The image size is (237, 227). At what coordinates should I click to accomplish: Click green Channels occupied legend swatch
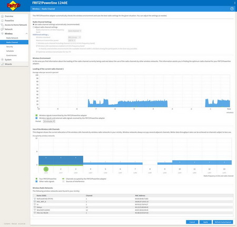coord(63,179)
